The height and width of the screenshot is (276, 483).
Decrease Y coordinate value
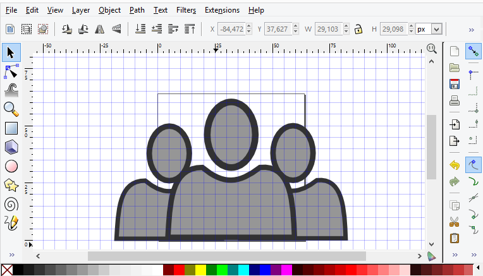pos(296,32)
